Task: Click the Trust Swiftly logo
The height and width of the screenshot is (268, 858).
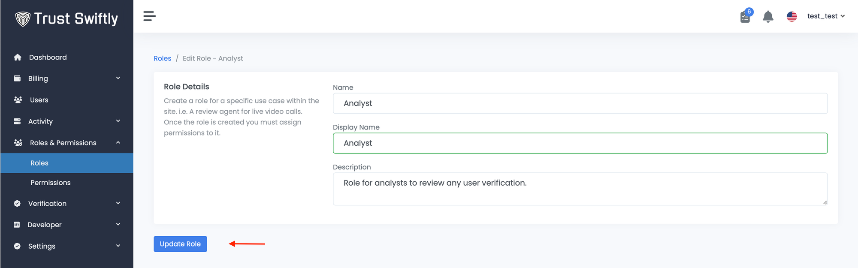Action: [x=66, y=18]
